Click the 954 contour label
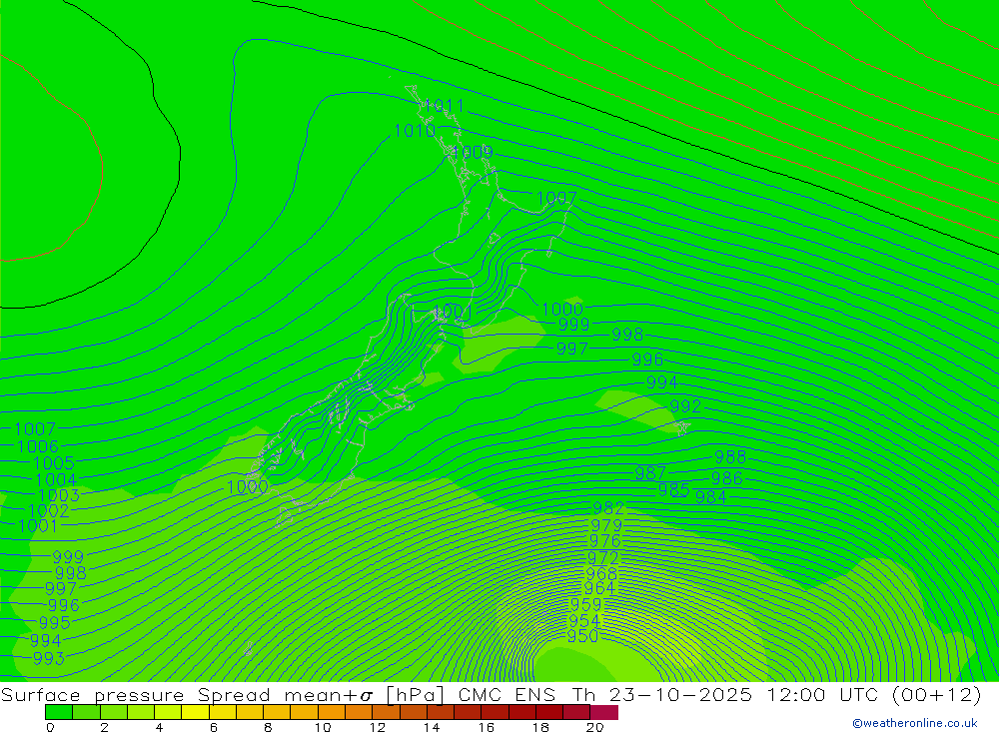999x732 pixels. (584, 620)
